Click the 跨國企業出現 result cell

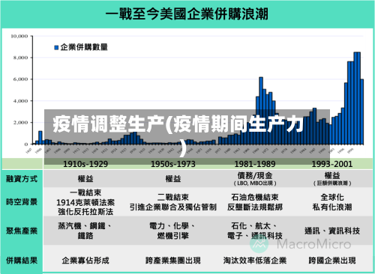point(332,261)
